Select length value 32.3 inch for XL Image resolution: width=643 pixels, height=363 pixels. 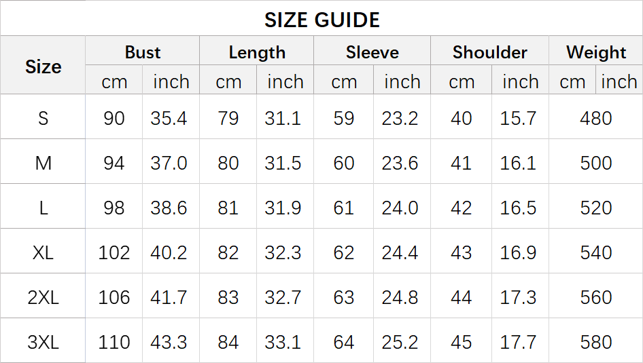tap(283, 252)
